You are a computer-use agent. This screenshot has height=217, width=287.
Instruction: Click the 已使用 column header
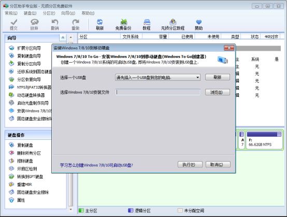pos(181,37)
